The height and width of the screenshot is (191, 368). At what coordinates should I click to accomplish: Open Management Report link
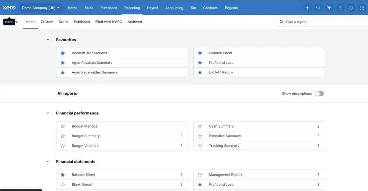226,175
